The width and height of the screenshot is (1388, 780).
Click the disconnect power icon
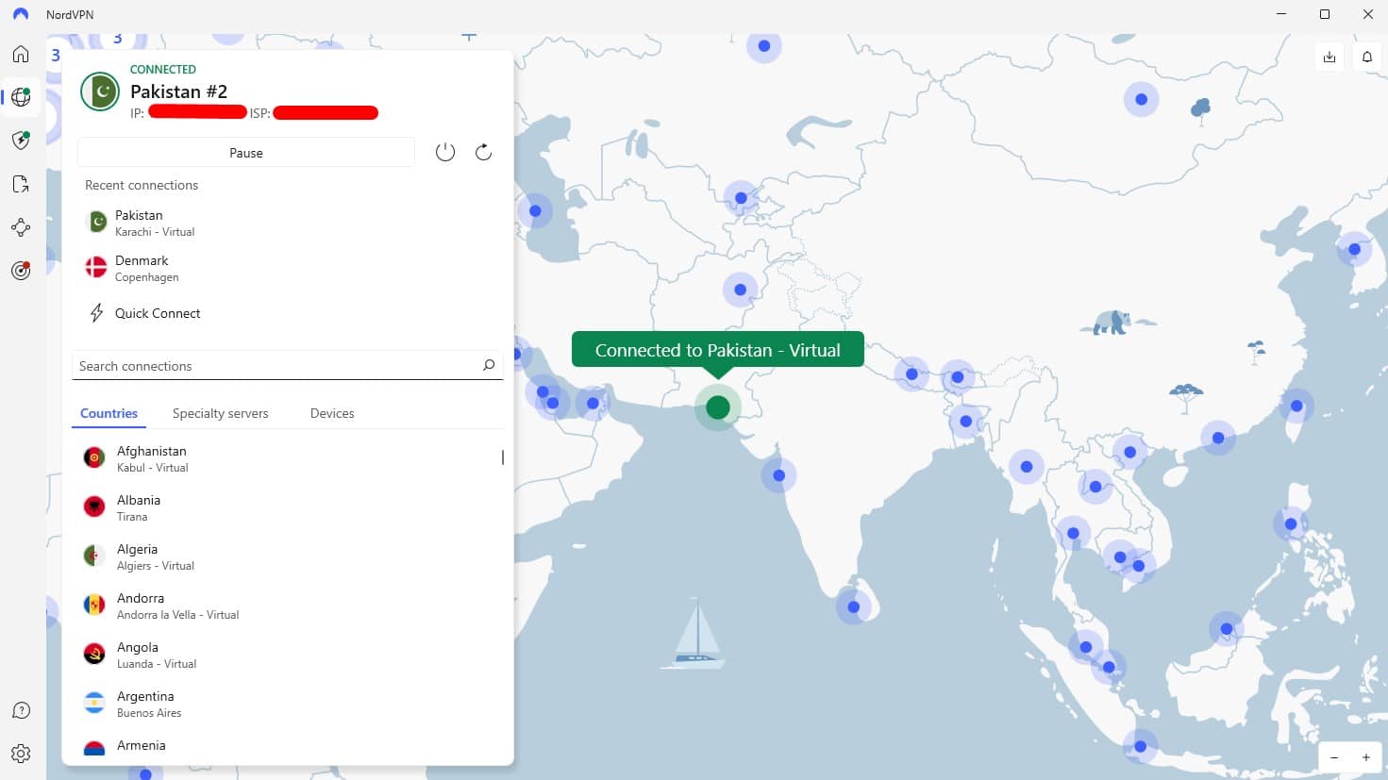pos(444,151)
